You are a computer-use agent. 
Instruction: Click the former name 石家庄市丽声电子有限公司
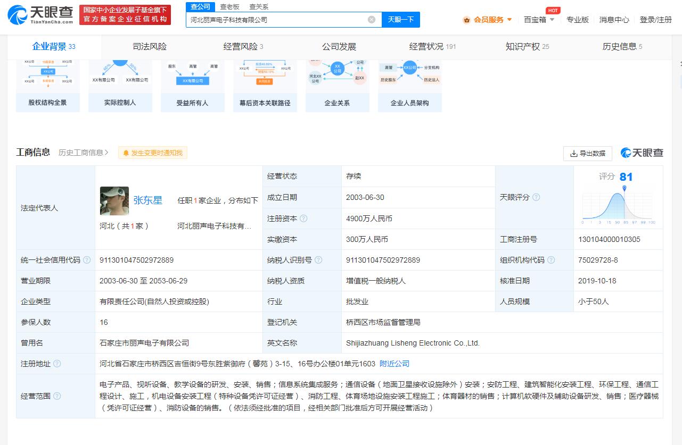point(144,343)
